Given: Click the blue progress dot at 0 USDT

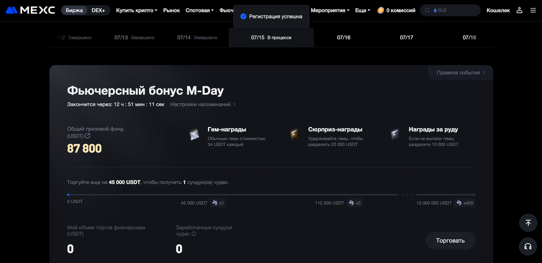Looking at the screenshot, I should click(68, 195).
